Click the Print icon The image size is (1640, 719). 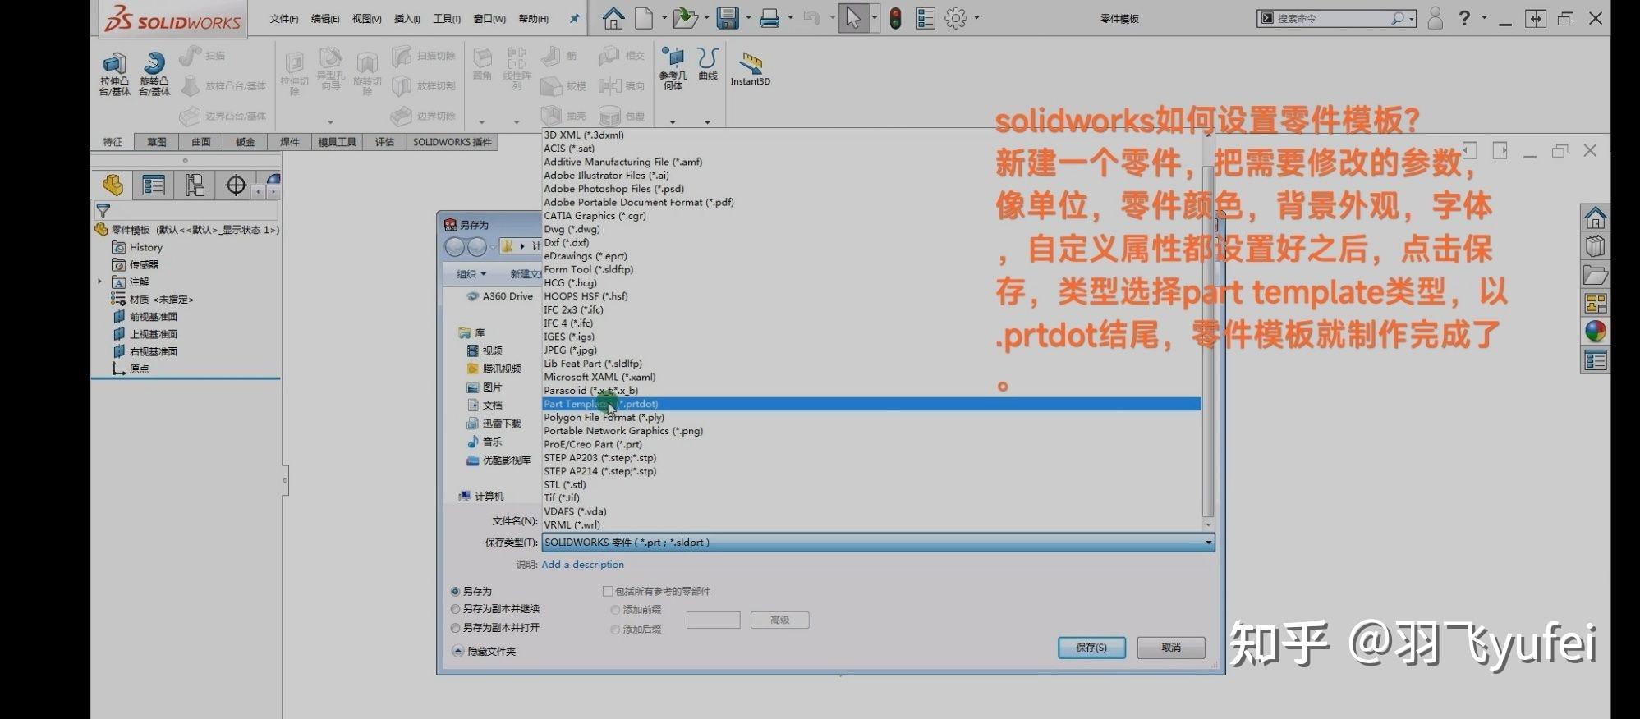769,18
